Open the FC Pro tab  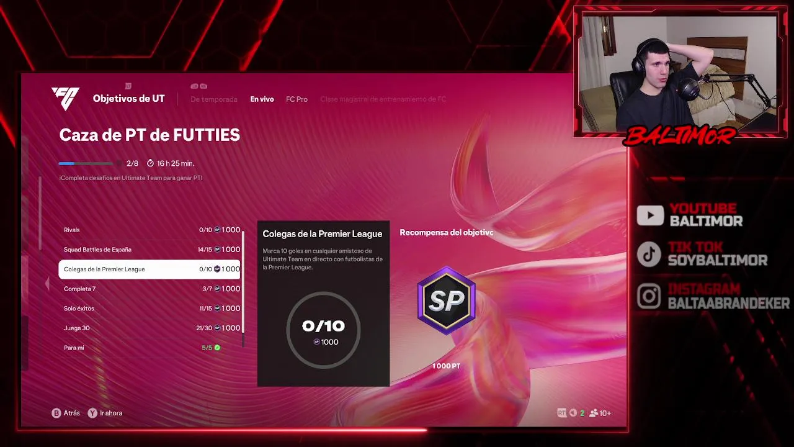tap(297, 99)
